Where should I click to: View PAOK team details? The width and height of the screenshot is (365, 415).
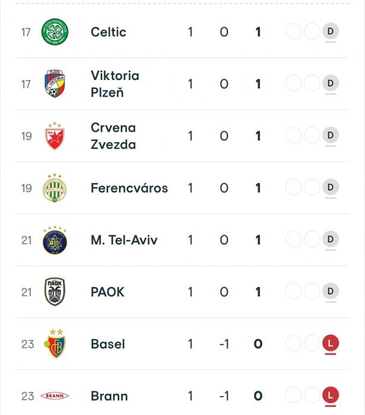coord(107,292)
